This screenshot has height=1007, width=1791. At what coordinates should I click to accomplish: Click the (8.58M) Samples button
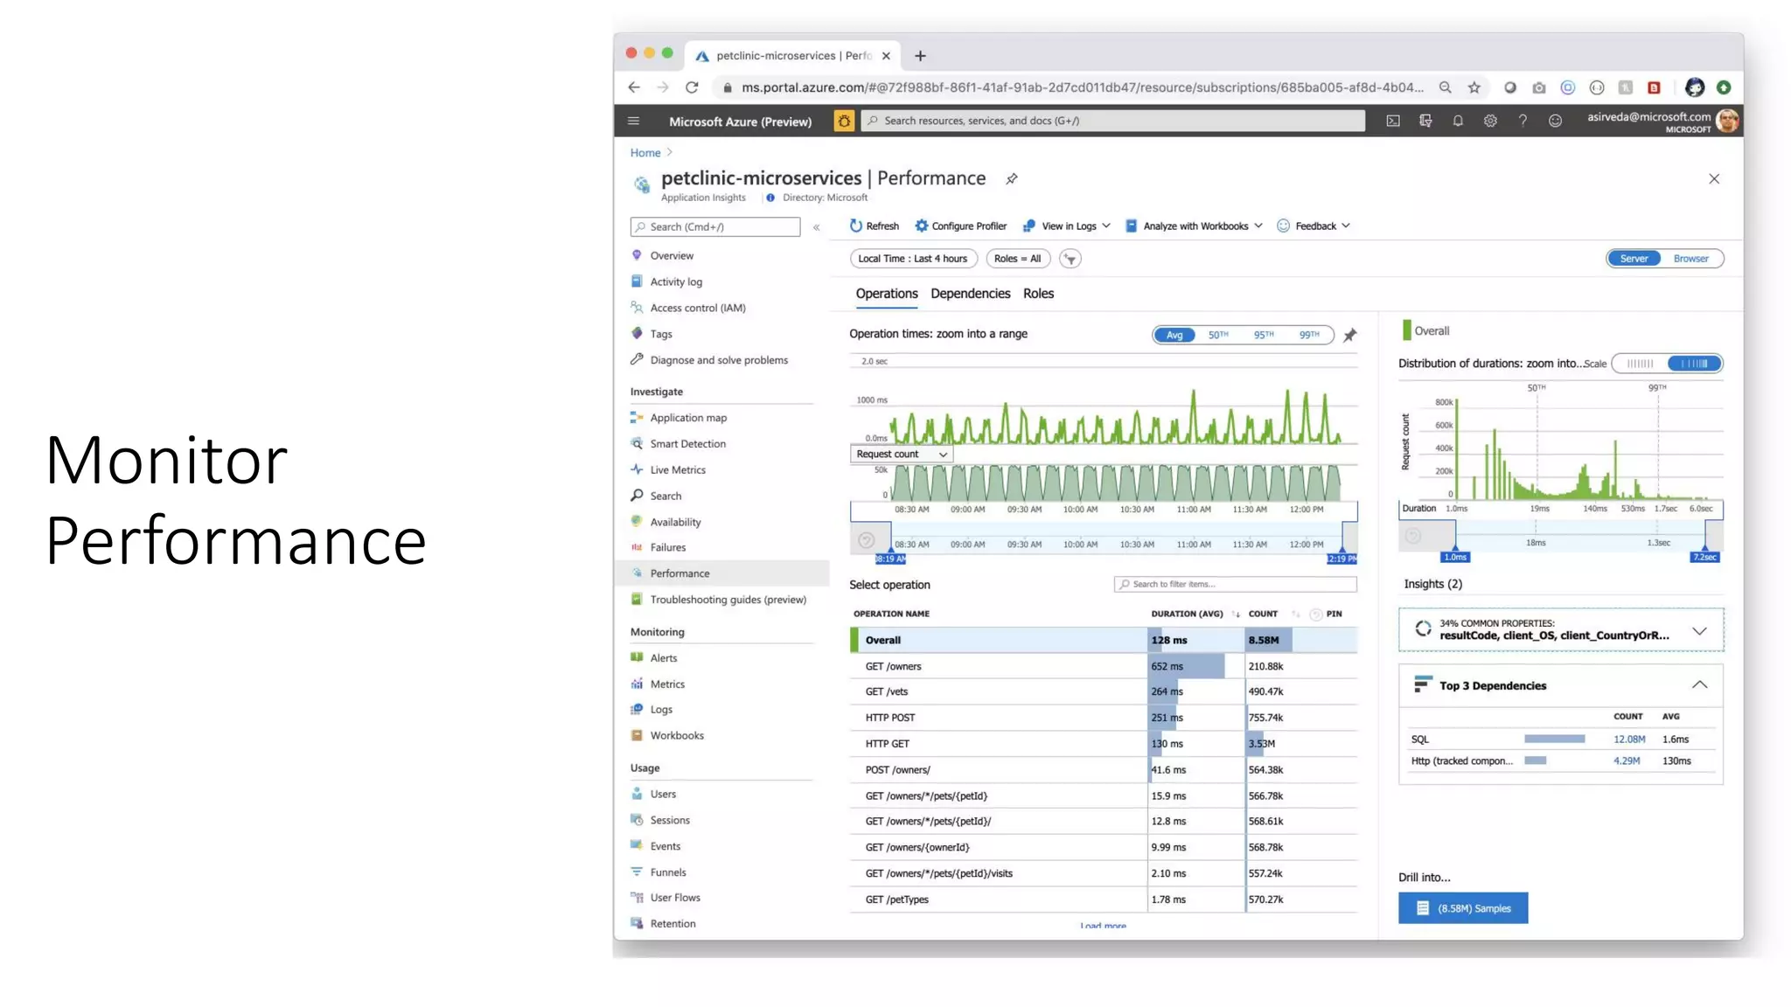click(x=1462, y=908)
